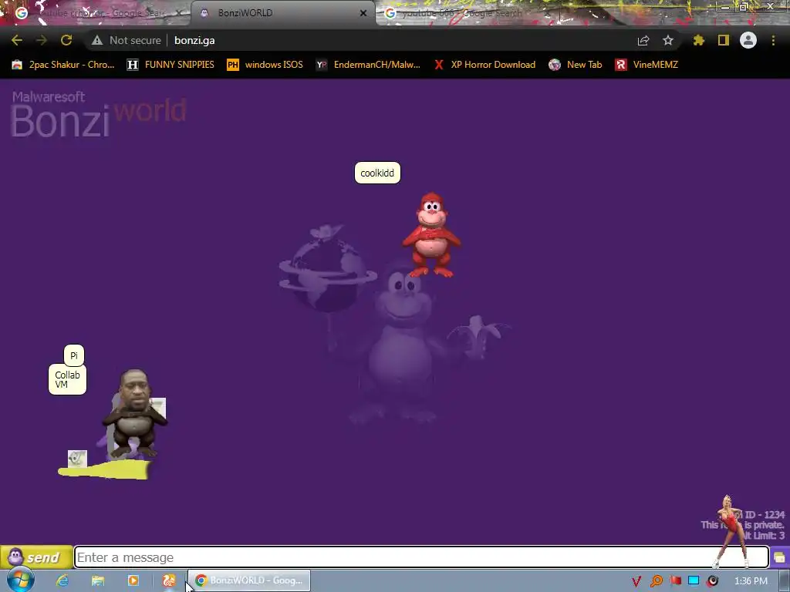
Task: Focus the Enter a message field
Action: click(x=421, y=557)
